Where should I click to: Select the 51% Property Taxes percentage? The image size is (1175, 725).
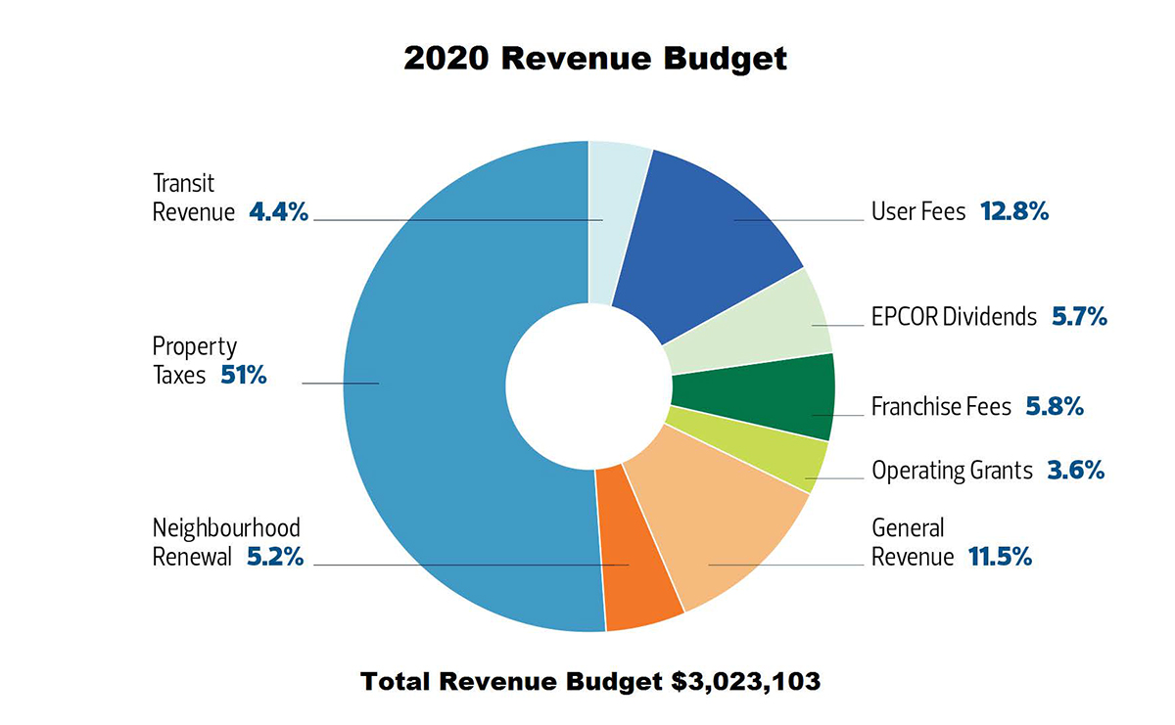(x=243, y=374)
